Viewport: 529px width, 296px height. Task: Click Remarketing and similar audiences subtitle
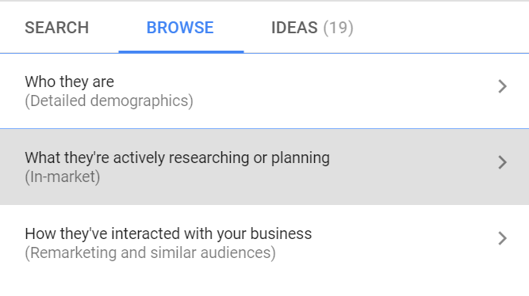pyautogui.click(x=150, y=253)
